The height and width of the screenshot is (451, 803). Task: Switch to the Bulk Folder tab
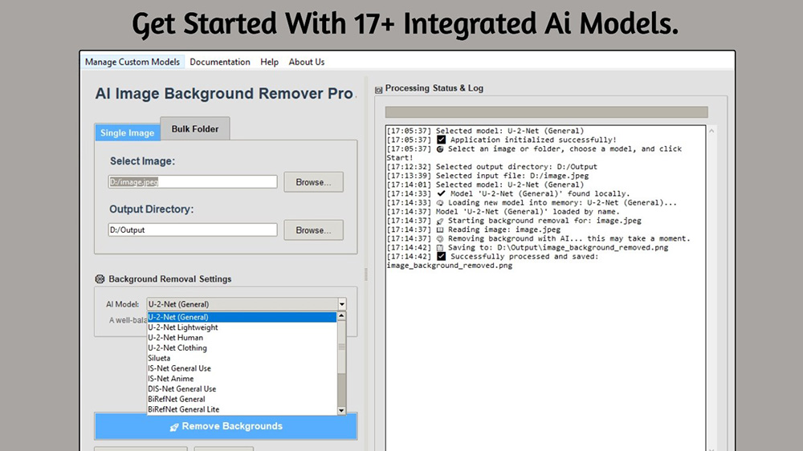(x=194, y=129)
